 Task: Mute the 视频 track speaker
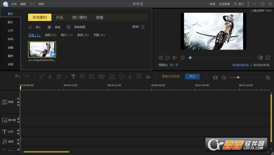coord(18,99)
